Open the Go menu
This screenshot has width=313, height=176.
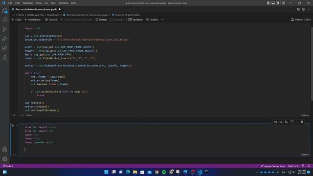point(46,3)
